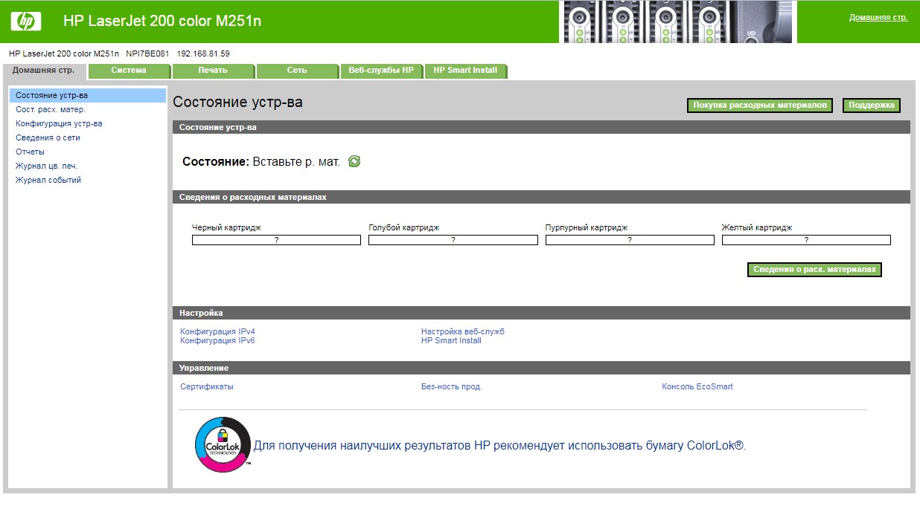Click the magenta cartridge level bar

coord(630,240)
